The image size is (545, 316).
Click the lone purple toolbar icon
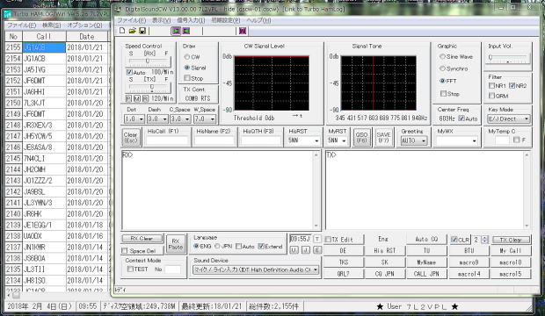(243, 31)
